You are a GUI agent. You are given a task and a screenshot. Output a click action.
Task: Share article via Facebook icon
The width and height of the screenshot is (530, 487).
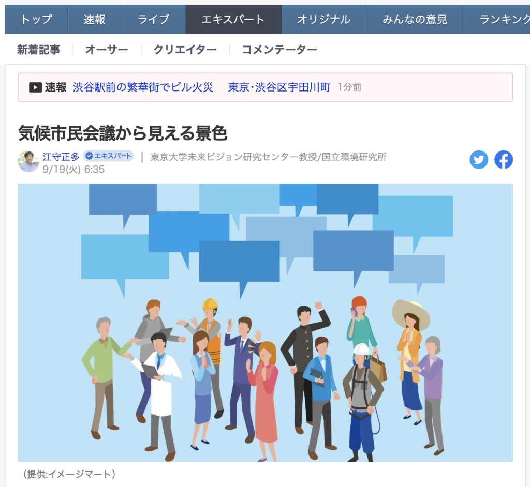[503, 160]
